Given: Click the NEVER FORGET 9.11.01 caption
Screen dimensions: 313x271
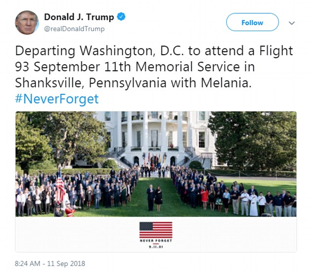Looking at the screenshot, I should point(156,242).
